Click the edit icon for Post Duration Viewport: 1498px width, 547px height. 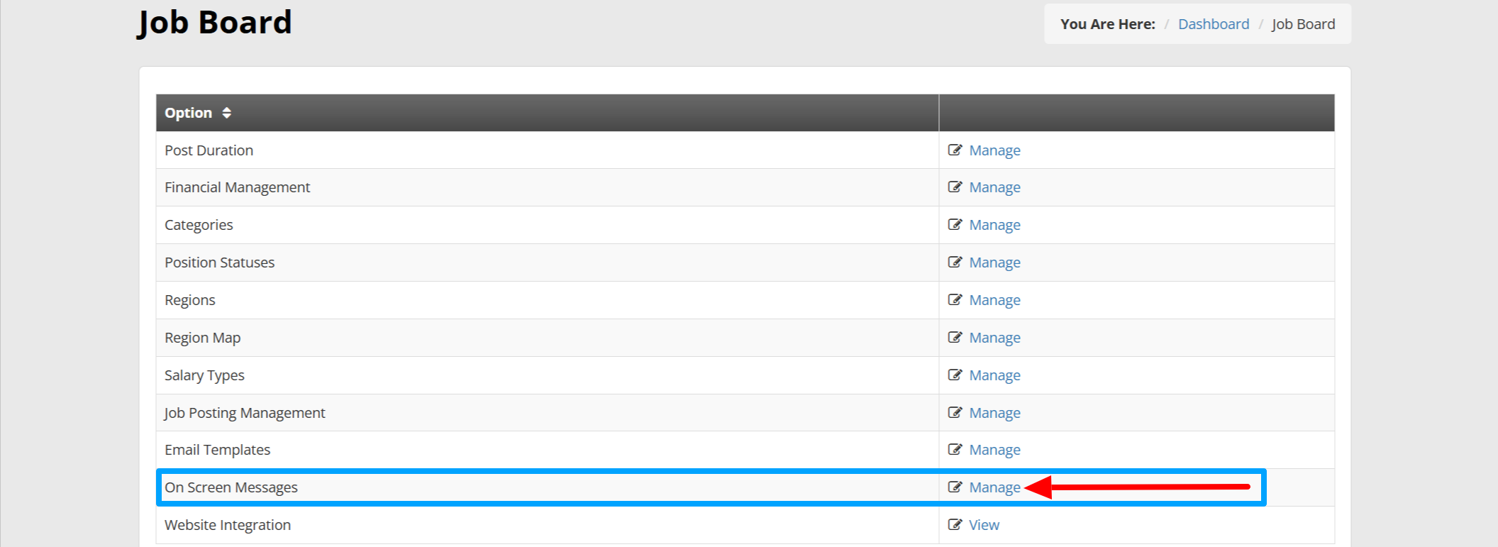pos(955,150)
